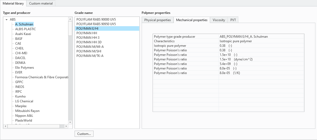Click the 1.5e+10 (dyne/cm^2) value
317x140 pixels.
point(236,59)
